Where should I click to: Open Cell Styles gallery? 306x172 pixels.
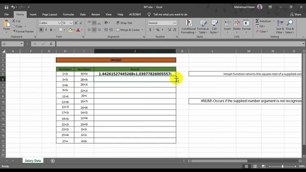point(214,27)
